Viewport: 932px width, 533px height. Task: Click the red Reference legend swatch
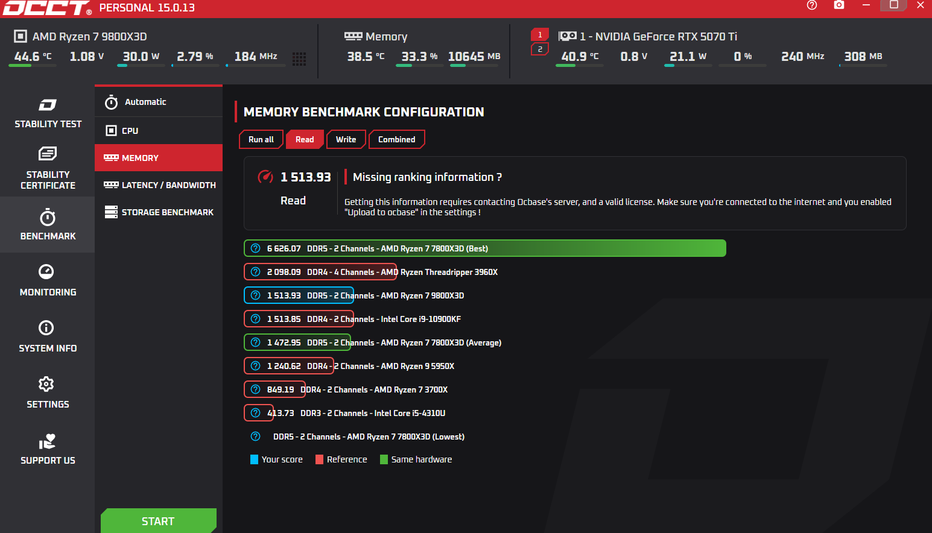coord(320,459)
